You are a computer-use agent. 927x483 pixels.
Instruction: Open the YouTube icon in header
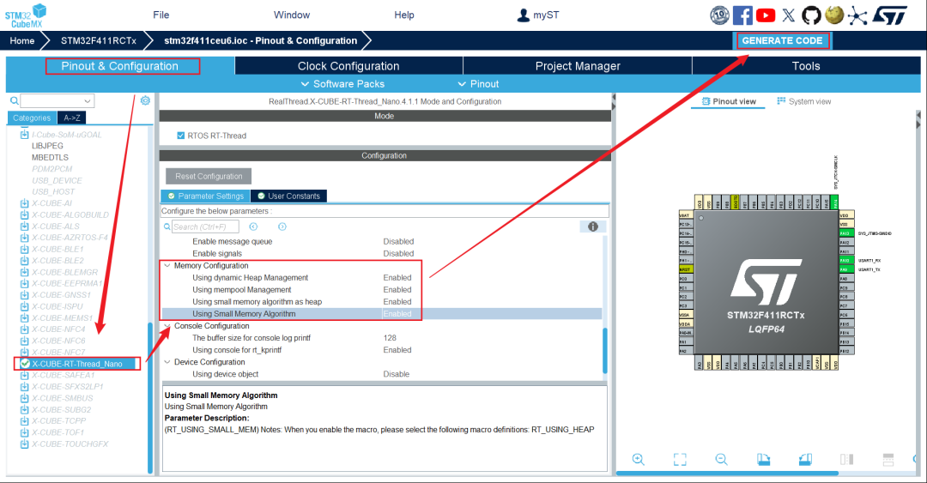[766, 15]
